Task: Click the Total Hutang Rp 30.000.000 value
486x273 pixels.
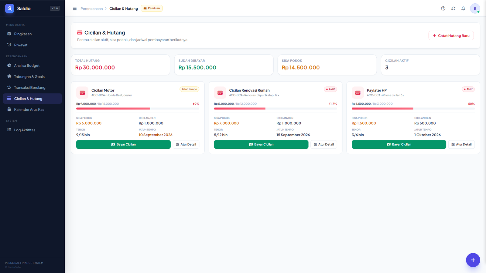Action: (95, 68)
